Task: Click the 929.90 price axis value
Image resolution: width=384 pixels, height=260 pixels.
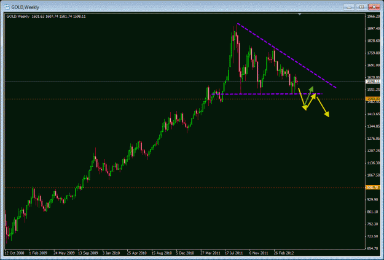Action: click(x=374, y=200)
